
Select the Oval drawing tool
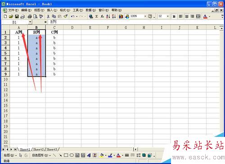[72, 155]
